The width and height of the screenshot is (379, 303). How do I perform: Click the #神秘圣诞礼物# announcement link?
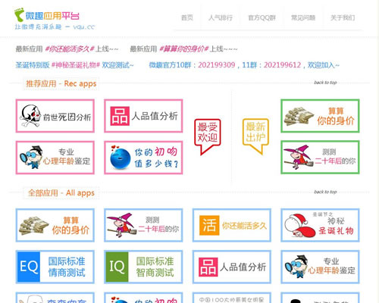coord(76,65)
